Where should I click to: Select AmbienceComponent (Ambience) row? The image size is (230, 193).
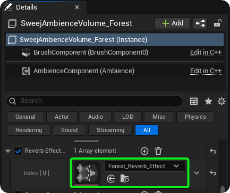(115, 71)
